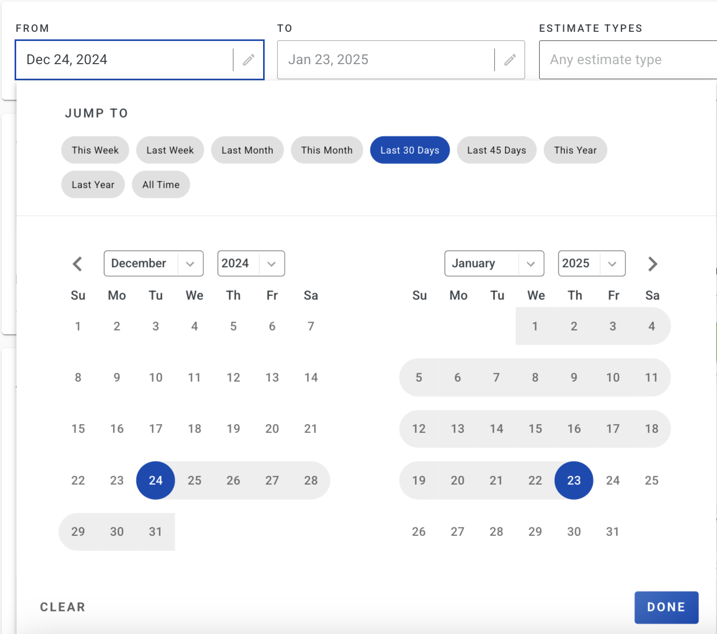Select December 15 in the left calendar

coord(78,429)
